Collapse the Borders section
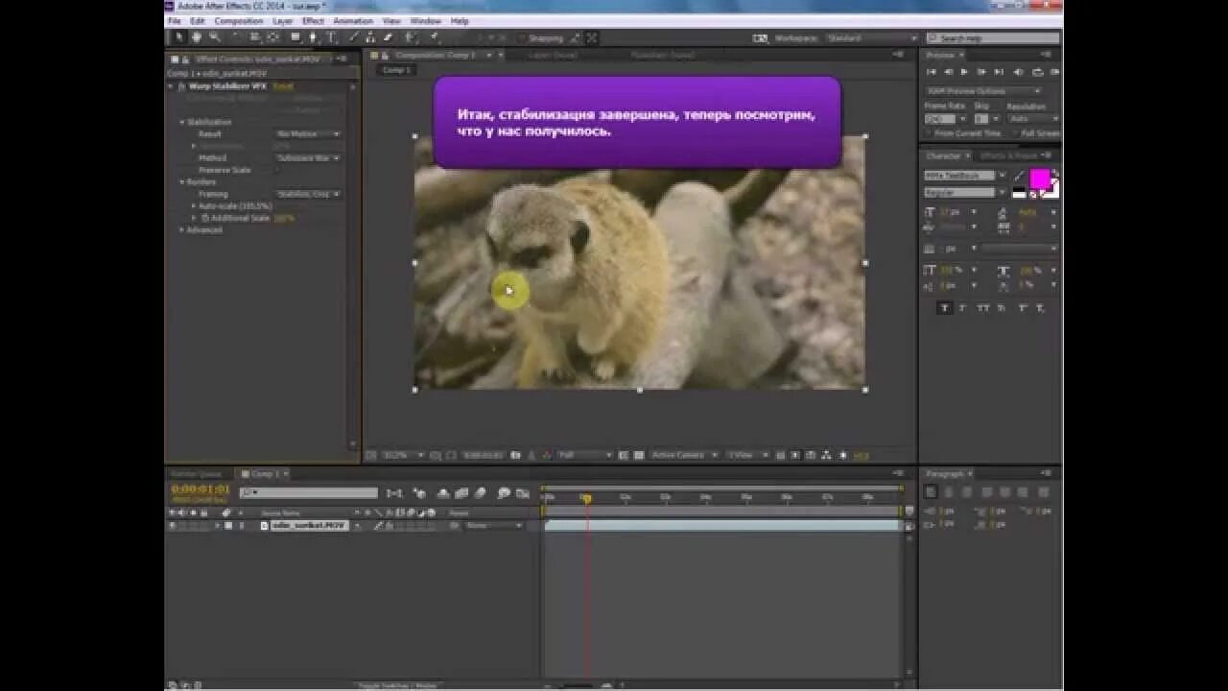 (x=182, y=181)
